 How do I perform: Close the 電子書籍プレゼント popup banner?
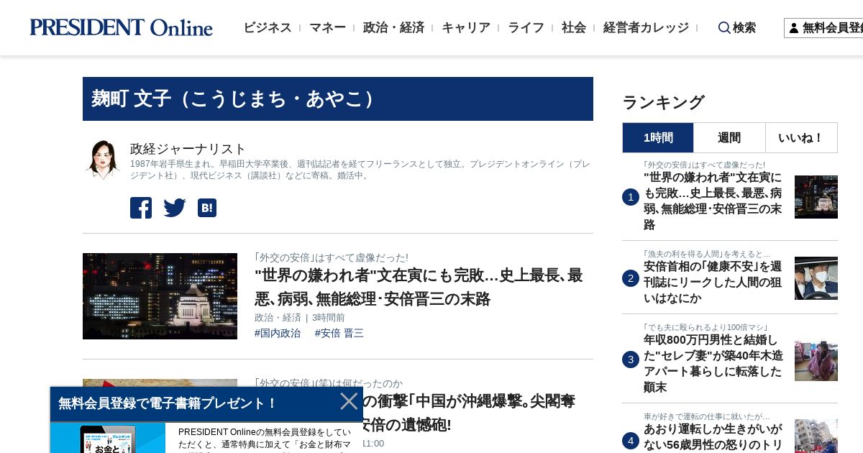(349, 401)
